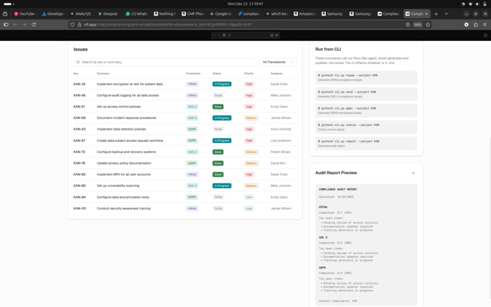Copy the hipaa CLI command block
491x307 pixels.
click(x=366, y=77)
